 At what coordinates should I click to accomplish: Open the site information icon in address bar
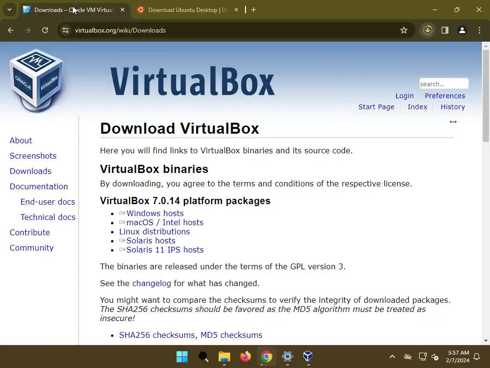pyautogui.click(x=66, y=30)
